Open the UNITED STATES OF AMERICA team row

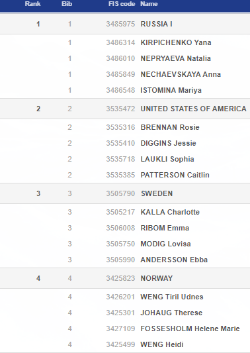click(x=125, y=109)
